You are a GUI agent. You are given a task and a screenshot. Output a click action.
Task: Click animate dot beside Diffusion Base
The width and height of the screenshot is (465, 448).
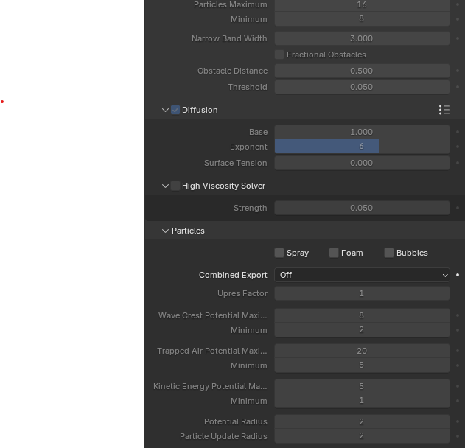coord(458,132)
